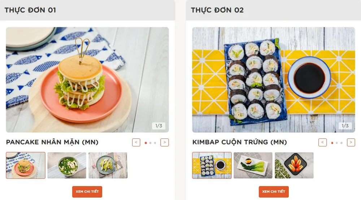361x200 pixels.
Task: Click Xem Chi Tiết button for Thực Đơn 02
Action: [x=274, y=192]
